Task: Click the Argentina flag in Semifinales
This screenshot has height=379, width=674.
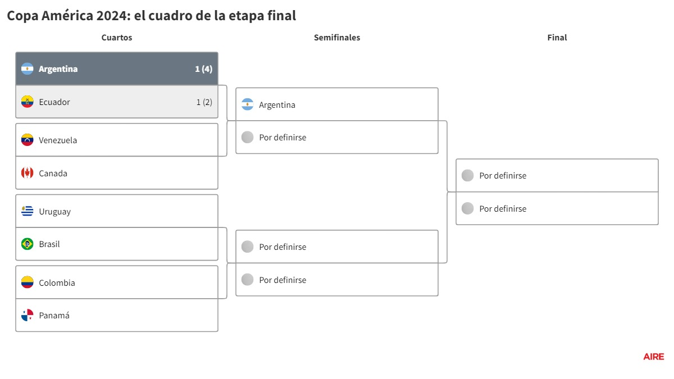Action: point(248,105)
